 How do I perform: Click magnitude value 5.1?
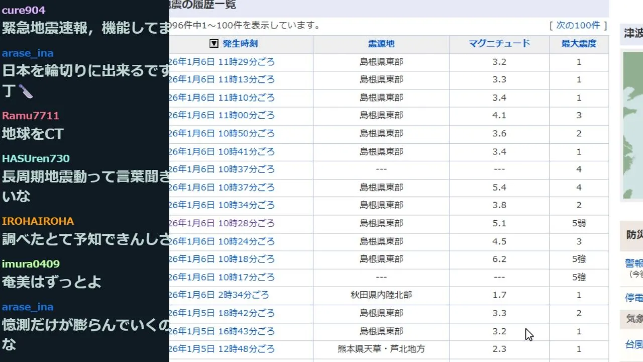click(x=499, y=223)
